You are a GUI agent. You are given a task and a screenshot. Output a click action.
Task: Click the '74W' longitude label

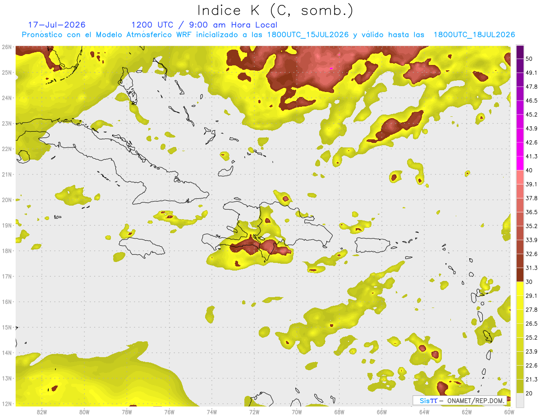(212, 412)
